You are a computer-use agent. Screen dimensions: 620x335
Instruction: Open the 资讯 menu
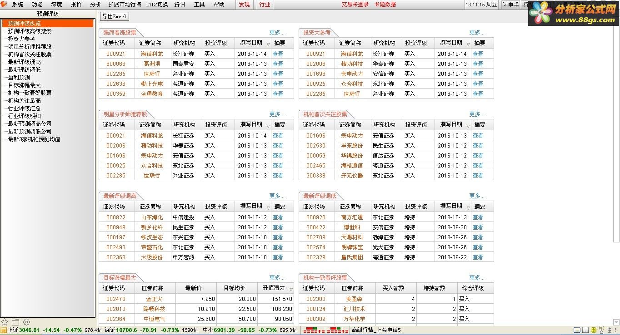coord(180,5)
